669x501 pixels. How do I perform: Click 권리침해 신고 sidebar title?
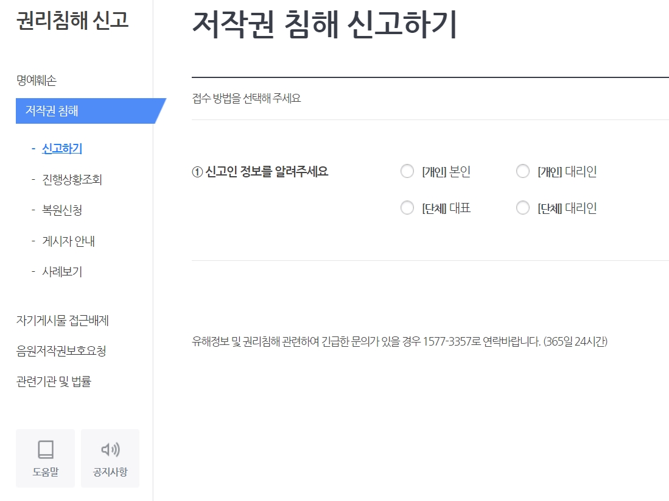pos(72,21)
